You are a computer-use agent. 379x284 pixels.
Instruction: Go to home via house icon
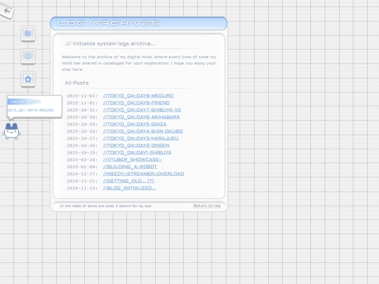point(28,79)
